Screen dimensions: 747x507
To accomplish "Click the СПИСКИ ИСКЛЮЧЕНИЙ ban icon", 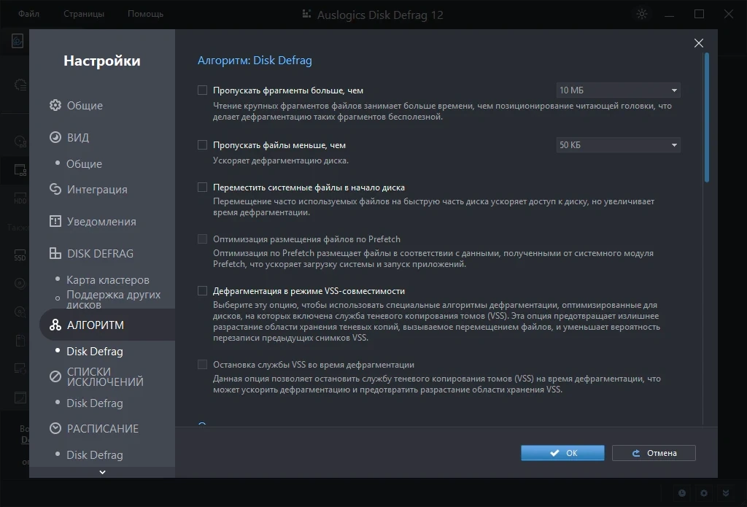I will click(55, 376).
